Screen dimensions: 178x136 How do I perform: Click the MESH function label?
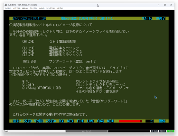point(71,121)
